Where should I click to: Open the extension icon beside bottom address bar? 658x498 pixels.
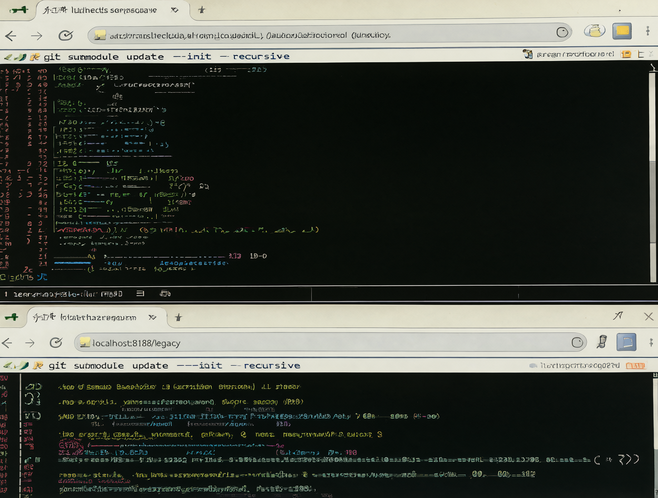pyautogui.click(x=602, y=342)
